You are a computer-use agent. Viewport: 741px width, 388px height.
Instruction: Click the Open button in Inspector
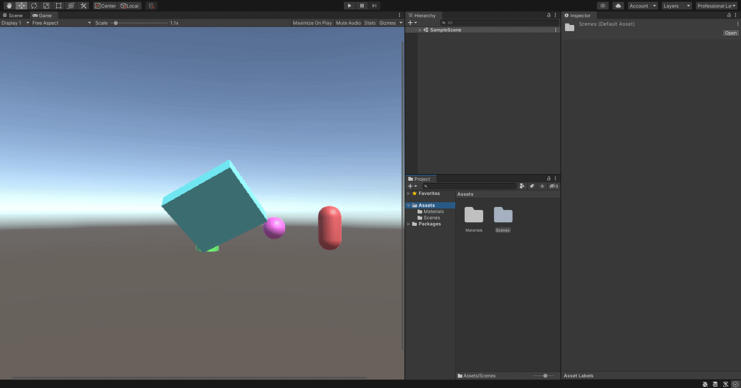point(731,33)
